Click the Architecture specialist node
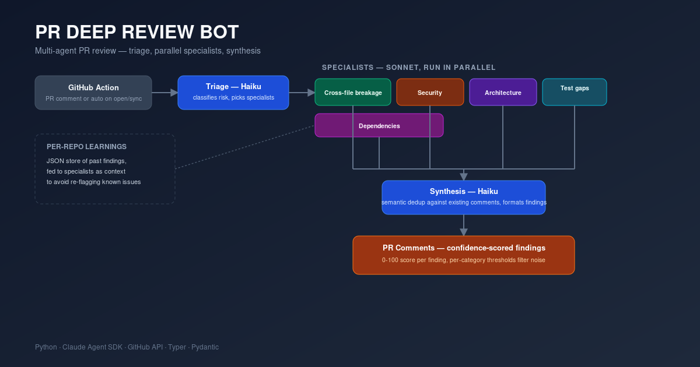The image size is (700, 367). click(x=503, y=92)
